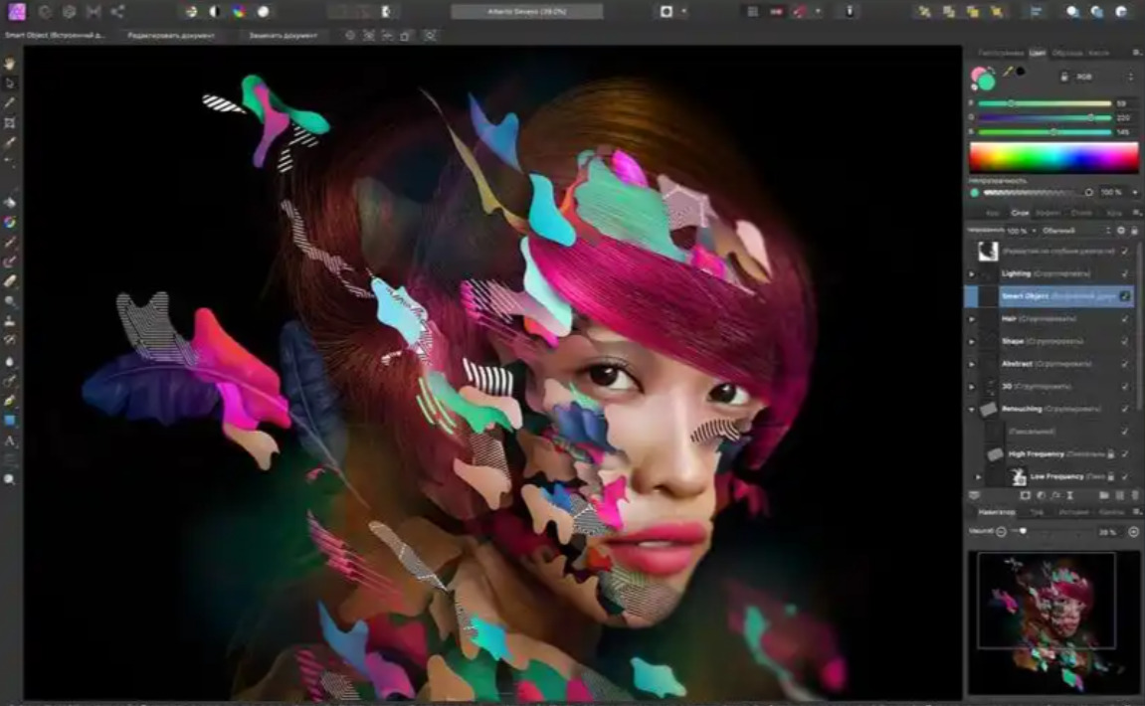Hide the Lighting layer
The height and width of the screenshot is (706, 1145).
1125,273
